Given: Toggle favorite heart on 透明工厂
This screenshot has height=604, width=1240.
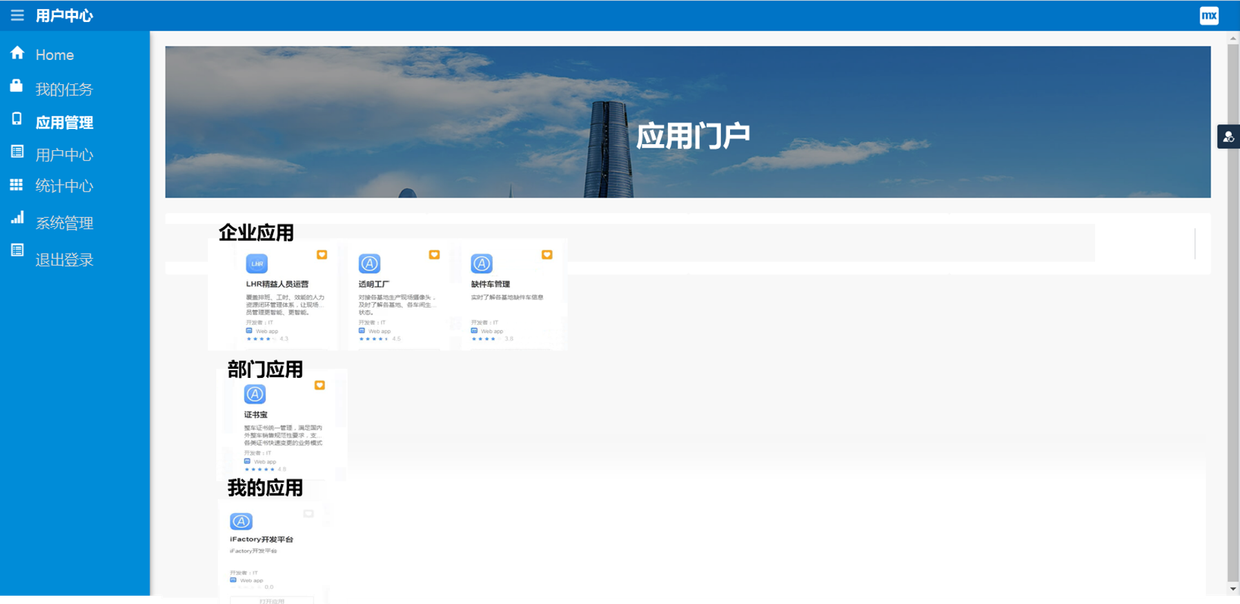Looking at the screenshot, I should pos(434,254).
